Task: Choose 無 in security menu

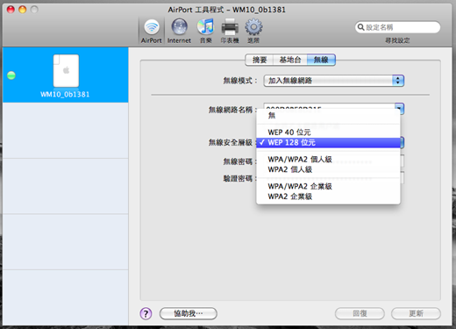Action: (328, 116)
